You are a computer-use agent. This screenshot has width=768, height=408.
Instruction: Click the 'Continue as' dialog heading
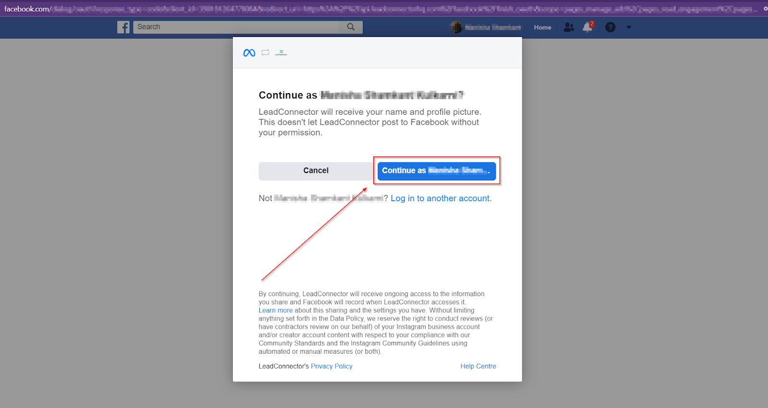pos(362,95)
